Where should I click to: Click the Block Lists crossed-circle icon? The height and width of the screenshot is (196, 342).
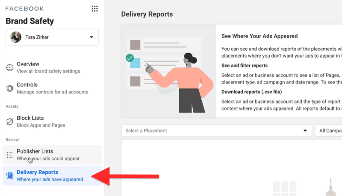click(x=10, y=122)
